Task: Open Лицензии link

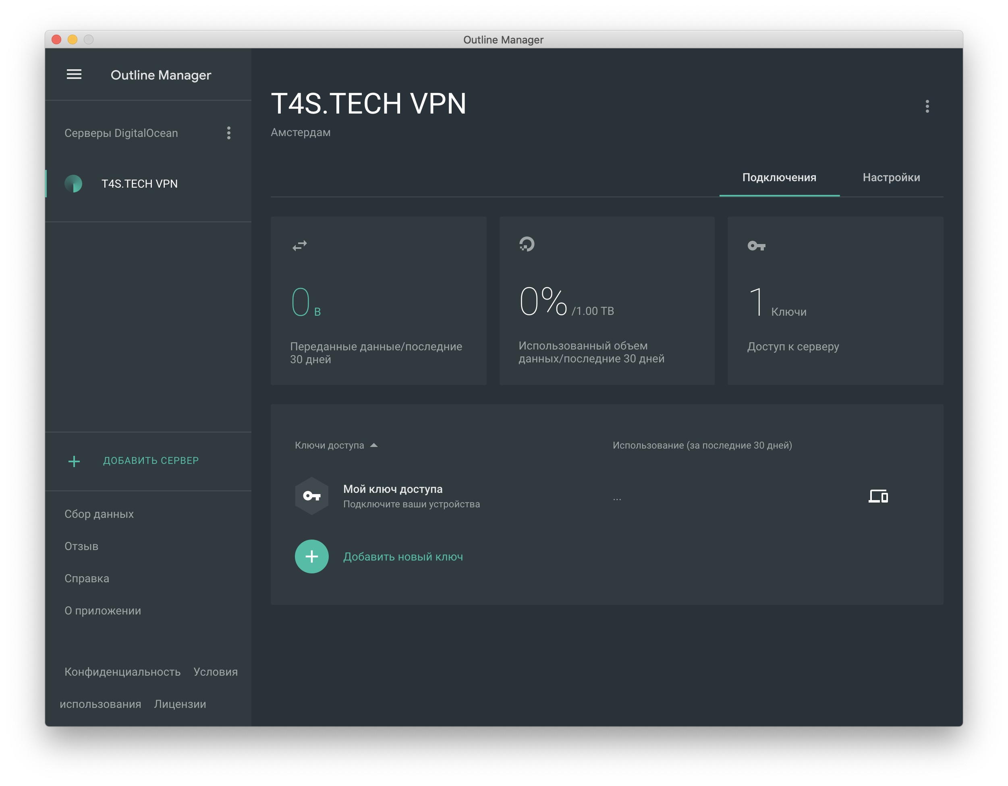Action: (180, 704)
